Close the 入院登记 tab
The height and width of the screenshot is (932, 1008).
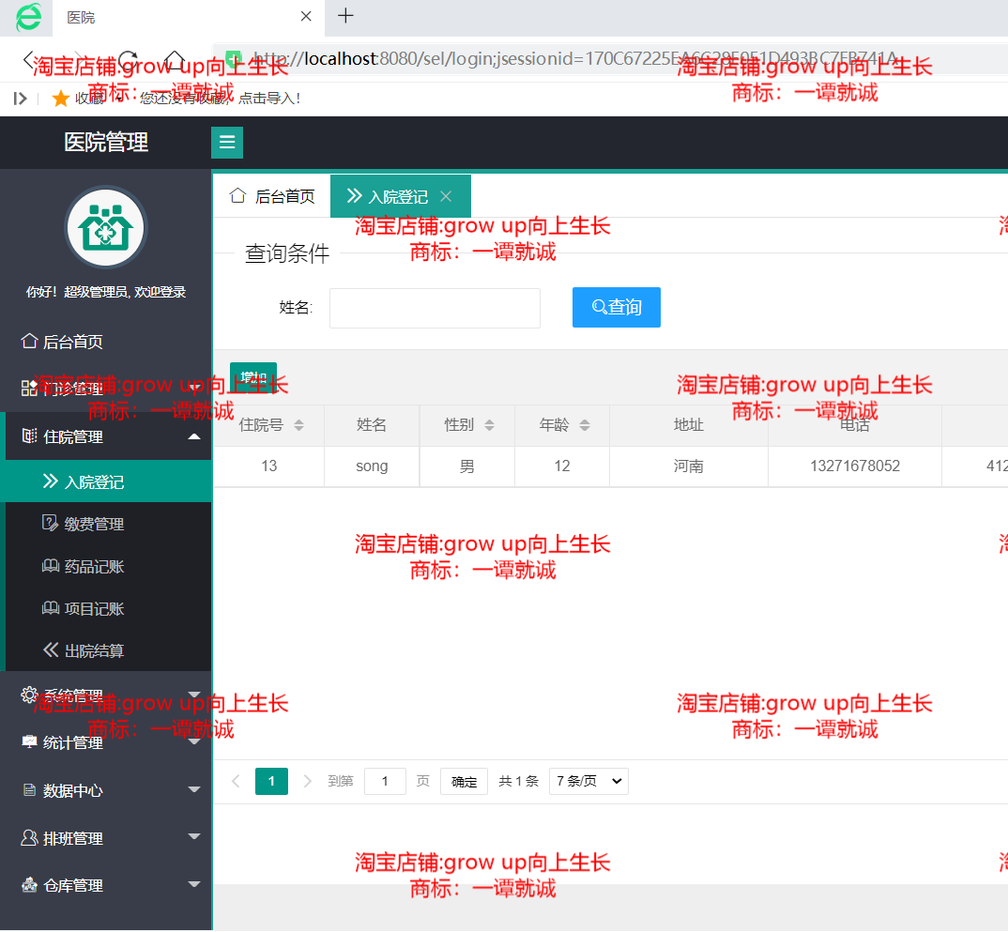tap(446, 196)
